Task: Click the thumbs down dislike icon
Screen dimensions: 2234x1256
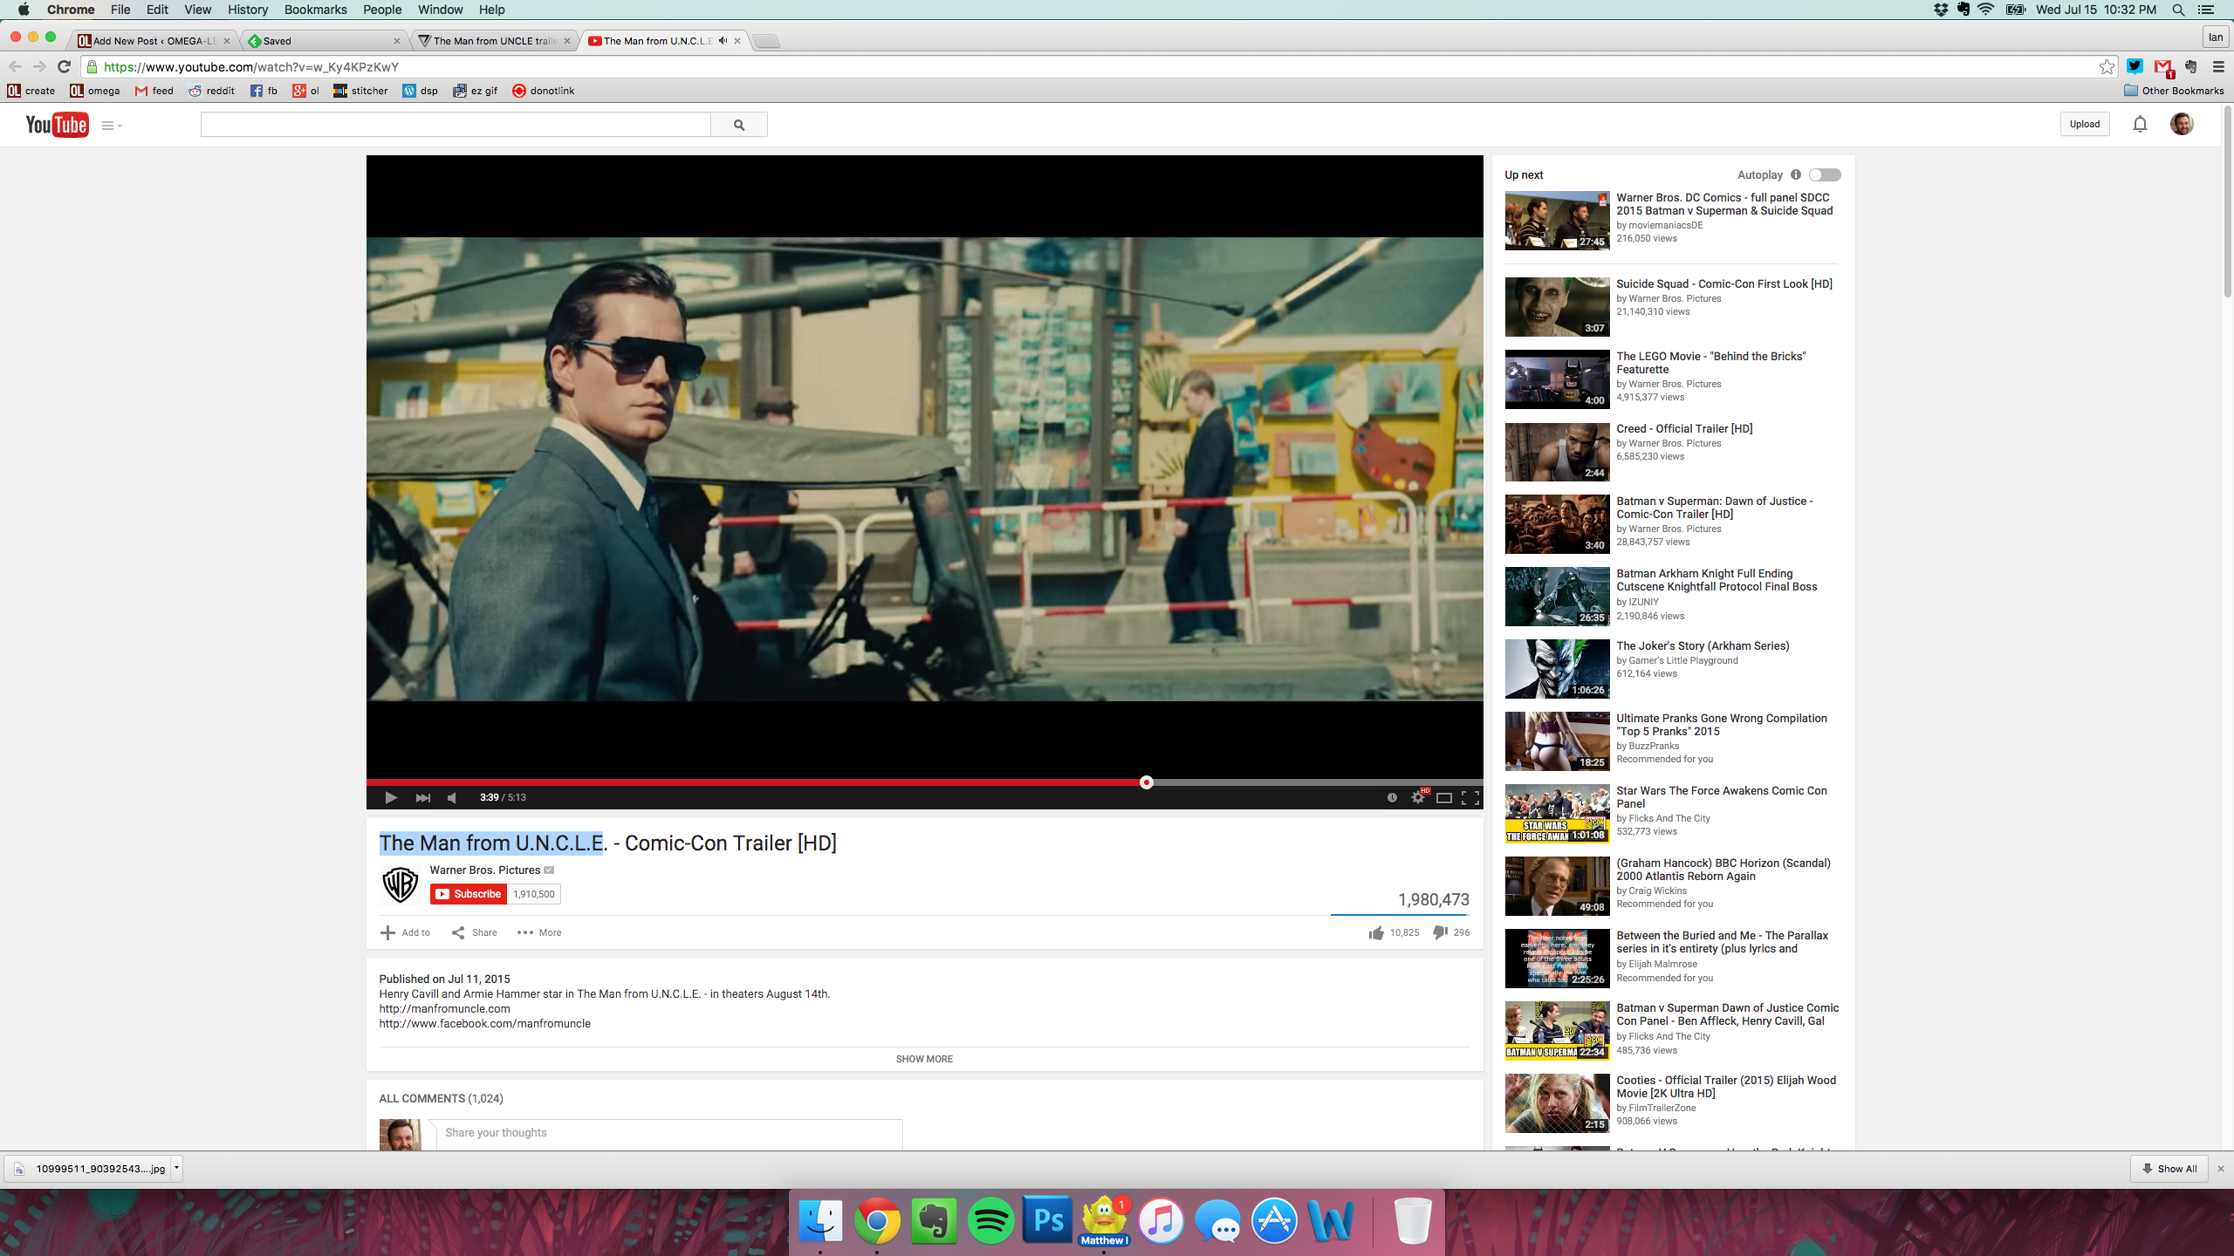Action: pyautogui.click(x=1441, y=932)
